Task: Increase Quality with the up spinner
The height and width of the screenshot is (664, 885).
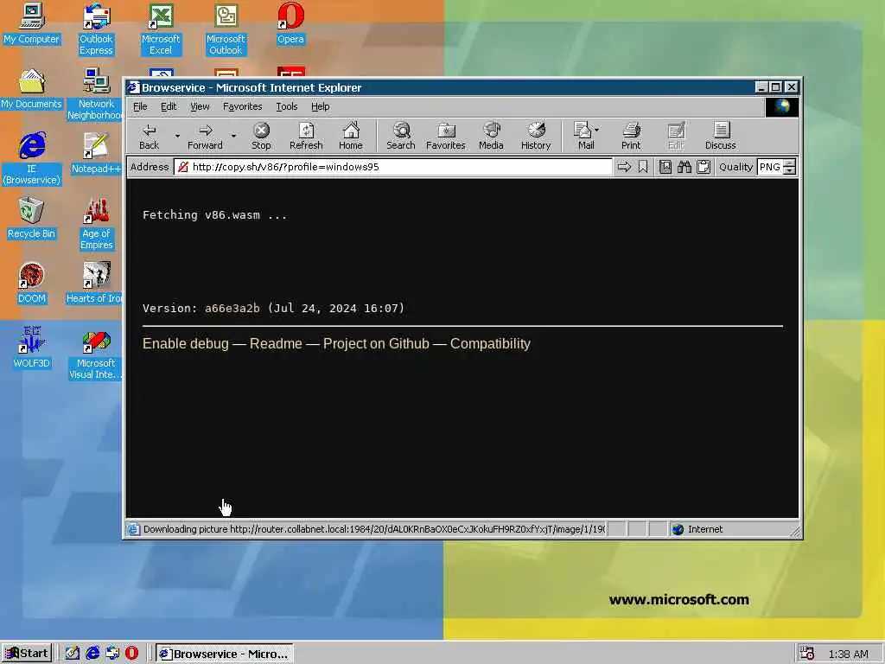Action: [790, 163]
